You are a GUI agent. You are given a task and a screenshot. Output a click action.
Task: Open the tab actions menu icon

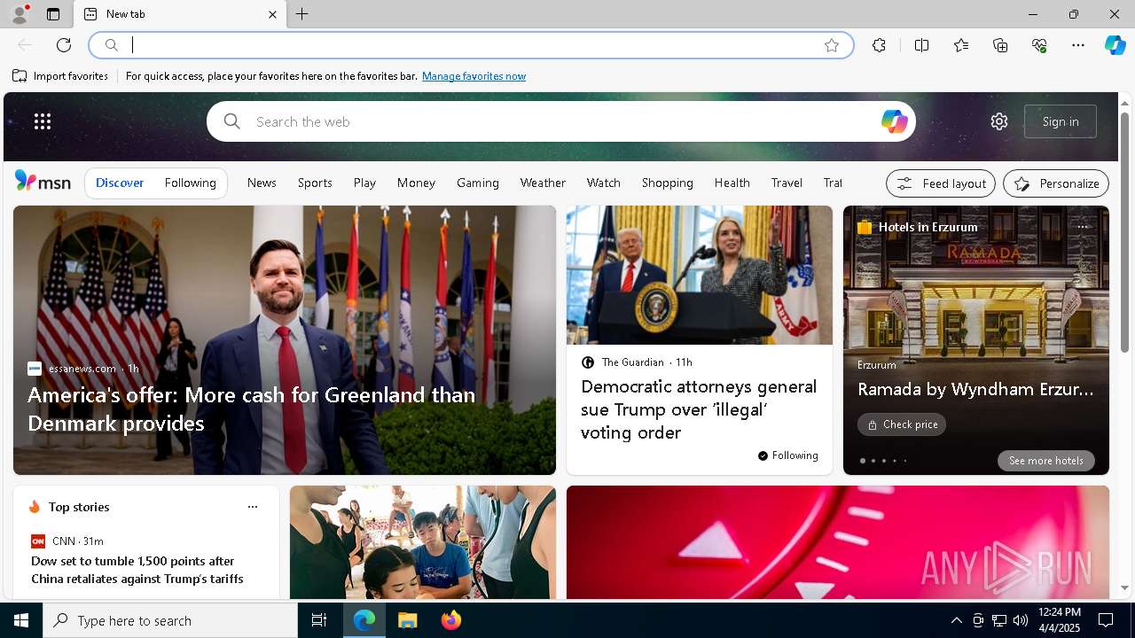coord(53,14)
